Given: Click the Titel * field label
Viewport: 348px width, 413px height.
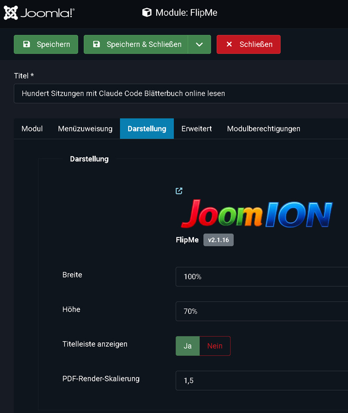Looking at the screenshot, I should pyautogui.click(x=24, y=76).
